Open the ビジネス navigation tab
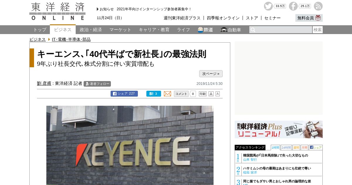Viewport: 352px width, 185px height. [x=63, y=29]
